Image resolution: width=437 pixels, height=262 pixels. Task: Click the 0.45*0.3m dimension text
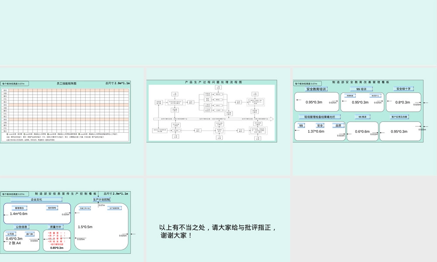click(14, 238)
